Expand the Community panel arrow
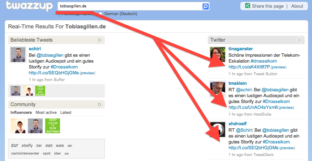This screenshot has width=312, height=161. click(100, 105)
